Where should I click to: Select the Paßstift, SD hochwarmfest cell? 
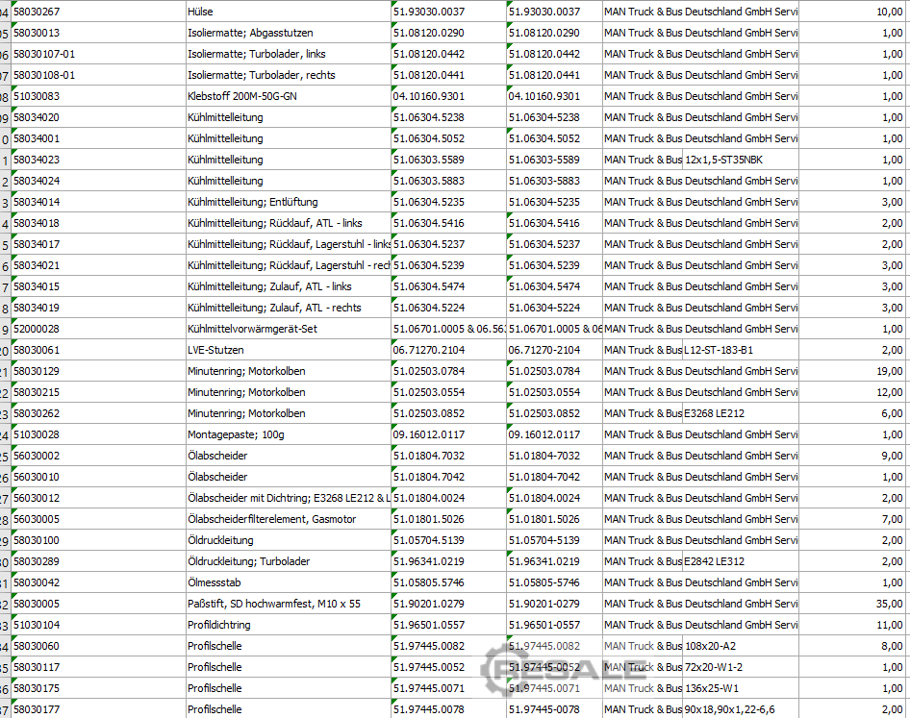click(x=288, y=604)
